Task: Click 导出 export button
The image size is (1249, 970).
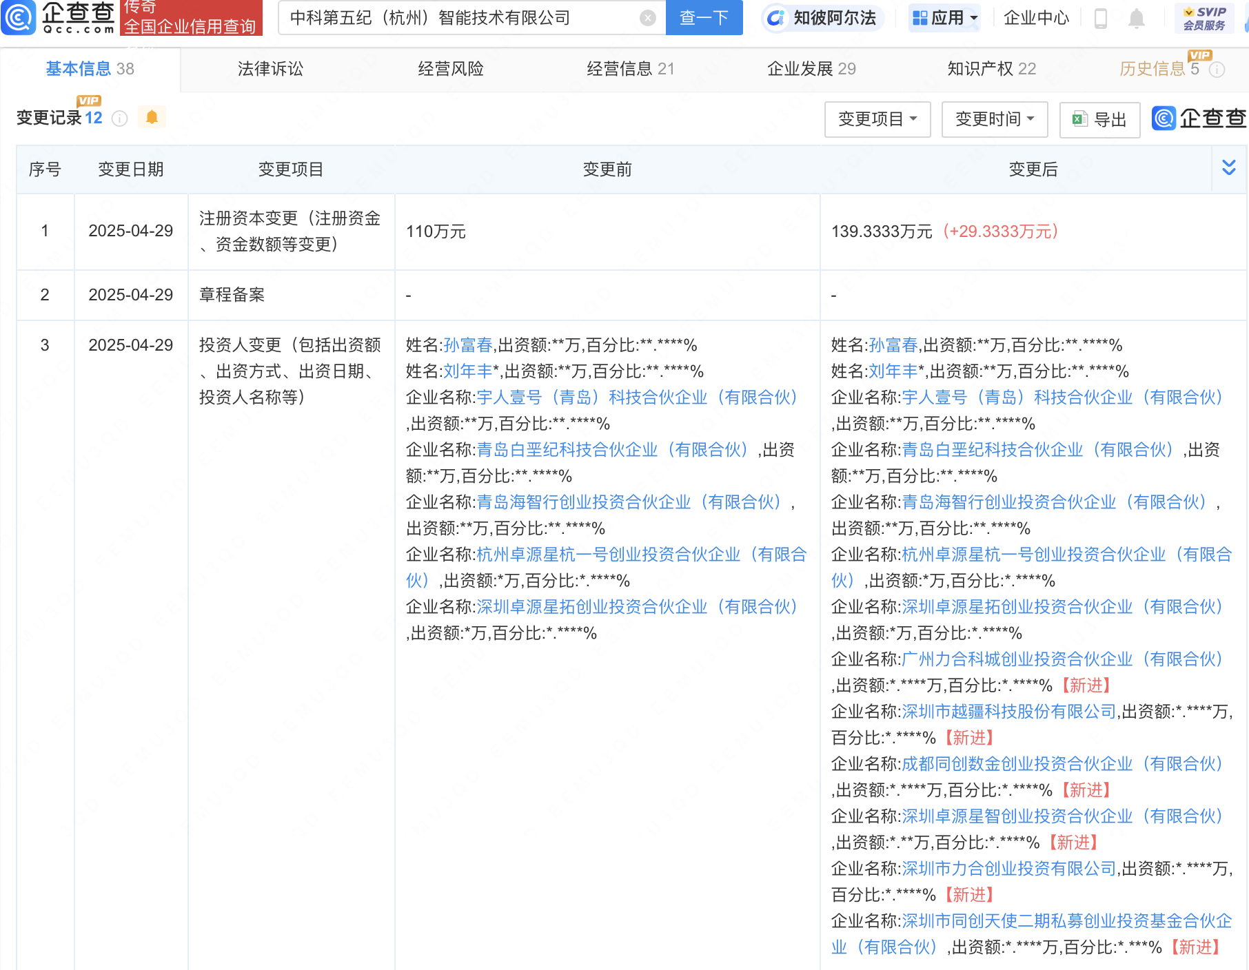Action: click(1099, 119)
